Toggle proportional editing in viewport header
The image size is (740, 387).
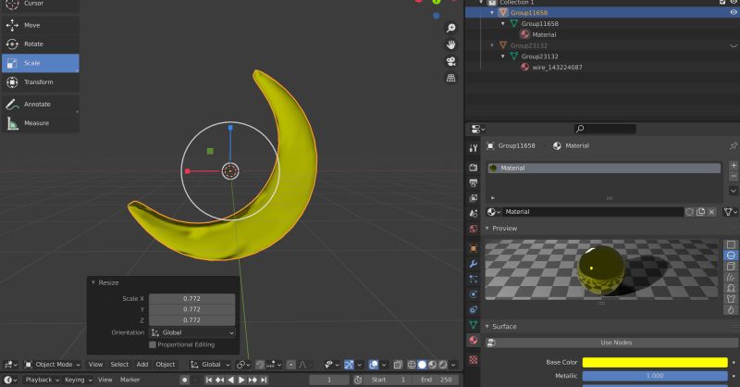click(x=291, y=365)
